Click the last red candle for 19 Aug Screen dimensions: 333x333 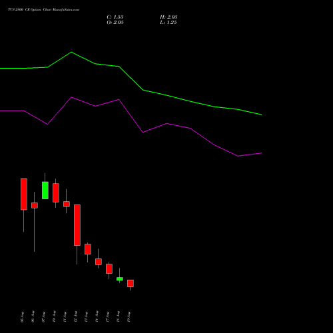131,283
